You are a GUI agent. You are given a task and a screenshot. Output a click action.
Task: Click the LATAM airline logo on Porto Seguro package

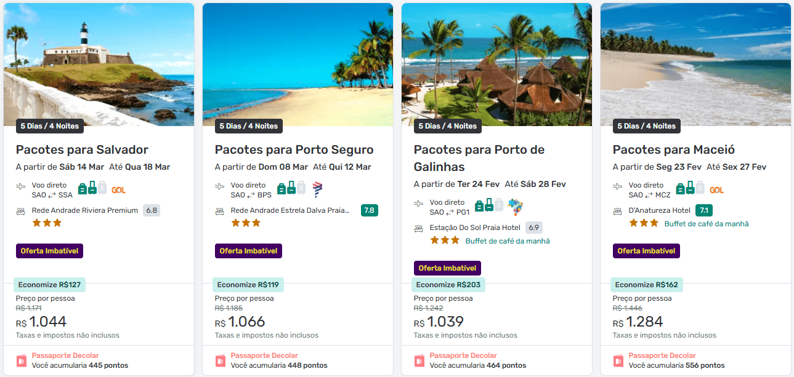click(x=317, y=189)
